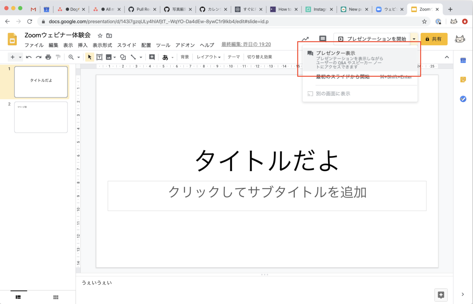Image resolution: width=473 pixels, height=304 pixels.
Task: Click the cat account avatar in Slides
Action: coord(460,39)
